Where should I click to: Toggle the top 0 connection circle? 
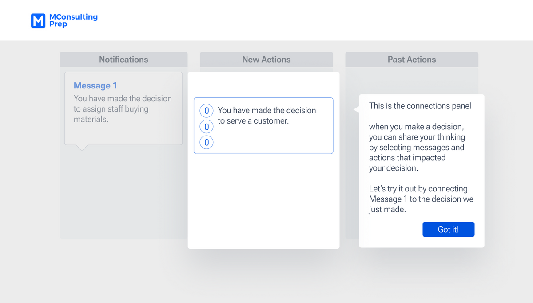click(x=207, y=111)
